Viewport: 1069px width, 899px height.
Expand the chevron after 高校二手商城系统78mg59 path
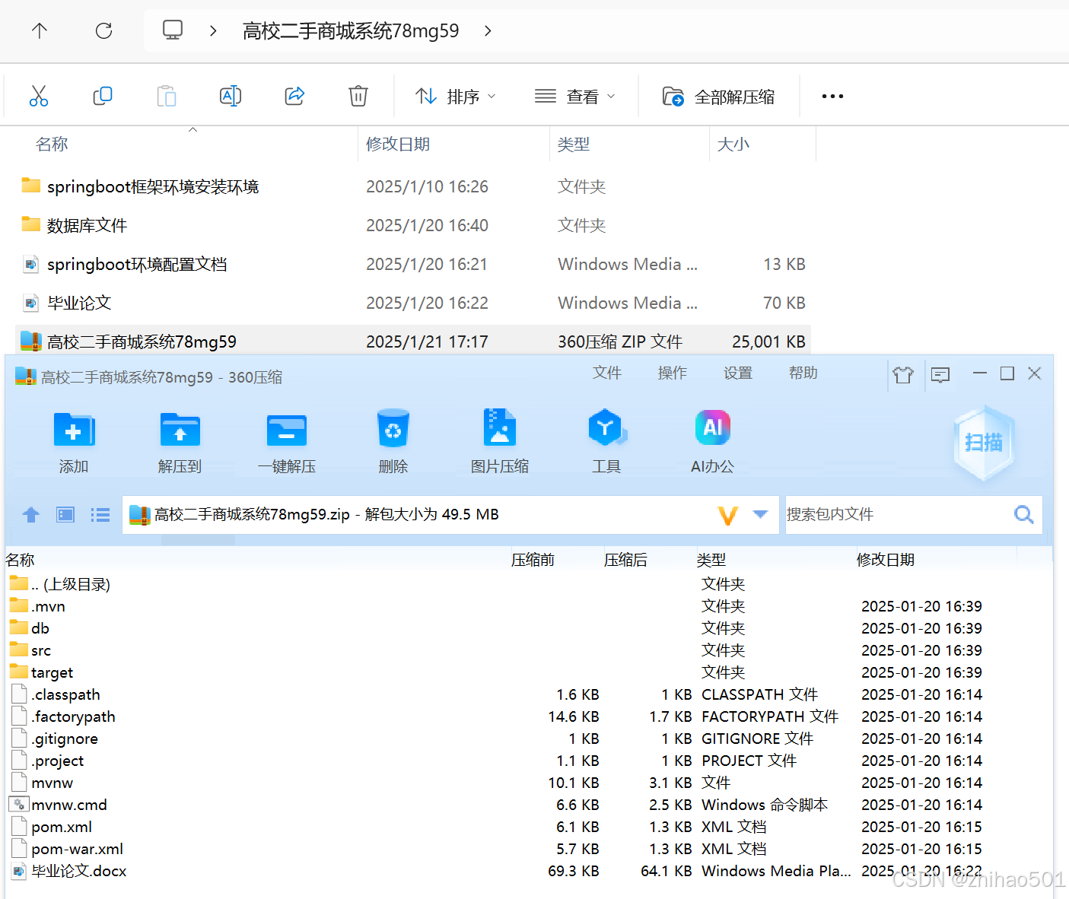click(488, 30)
